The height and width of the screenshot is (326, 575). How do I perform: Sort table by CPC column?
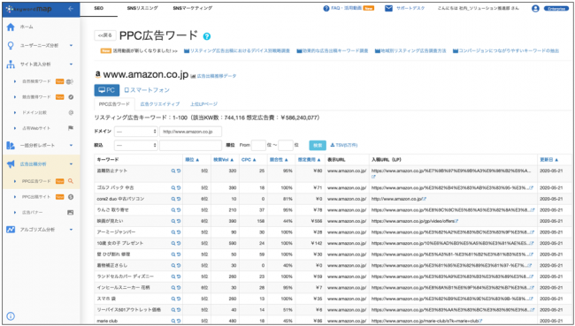tap(249, 160)
